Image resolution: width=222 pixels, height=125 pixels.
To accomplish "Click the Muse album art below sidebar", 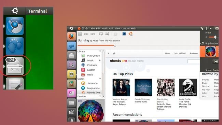I will [91, 110].
